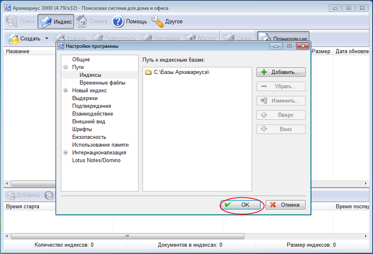Click the Вверх move-up button
This screenshot has width=373, height=254.
click(x=281, y=115)
